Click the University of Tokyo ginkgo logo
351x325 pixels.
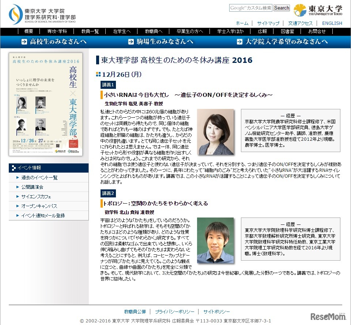point(318,10)
